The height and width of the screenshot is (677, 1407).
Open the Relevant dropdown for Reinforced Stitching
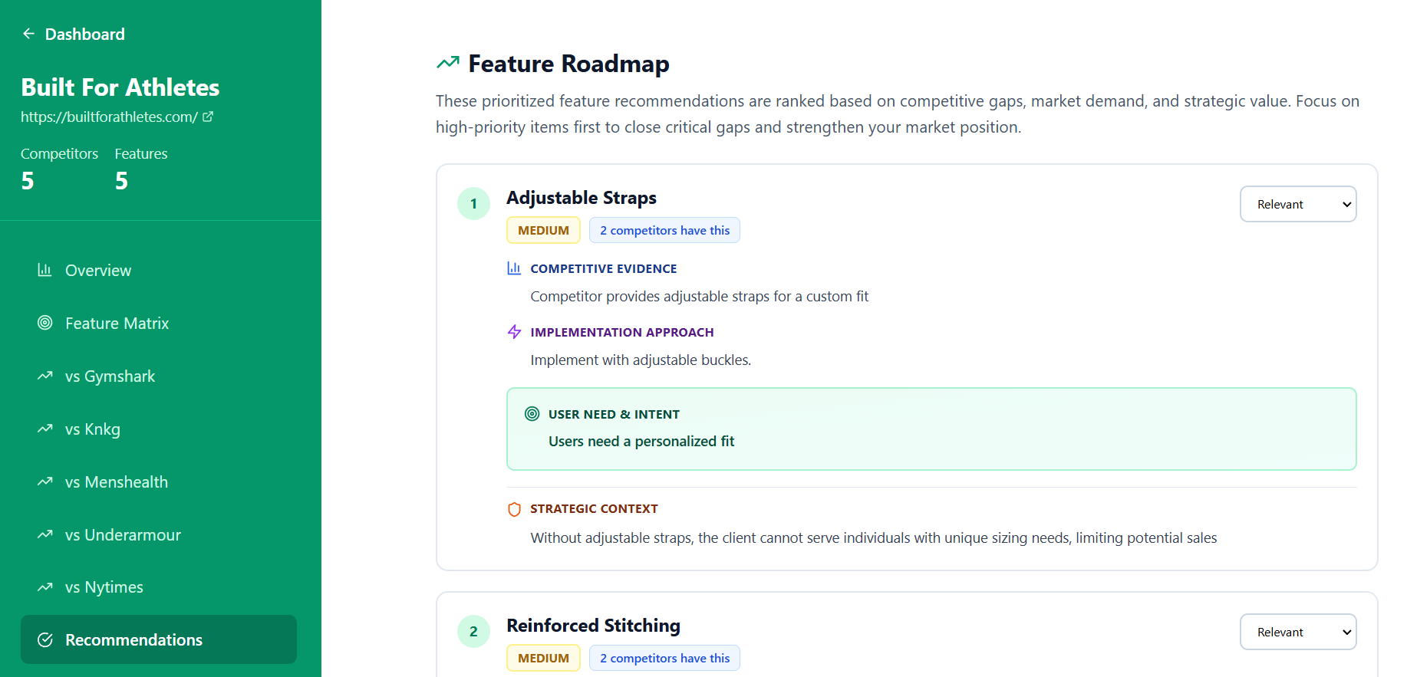point(1298,631)
